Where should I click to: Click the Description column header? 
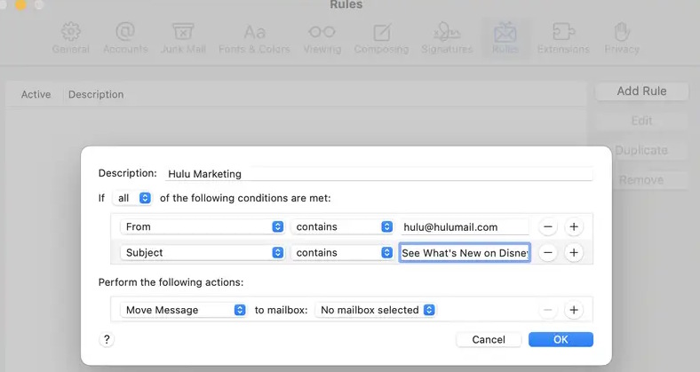click(96, 95)
